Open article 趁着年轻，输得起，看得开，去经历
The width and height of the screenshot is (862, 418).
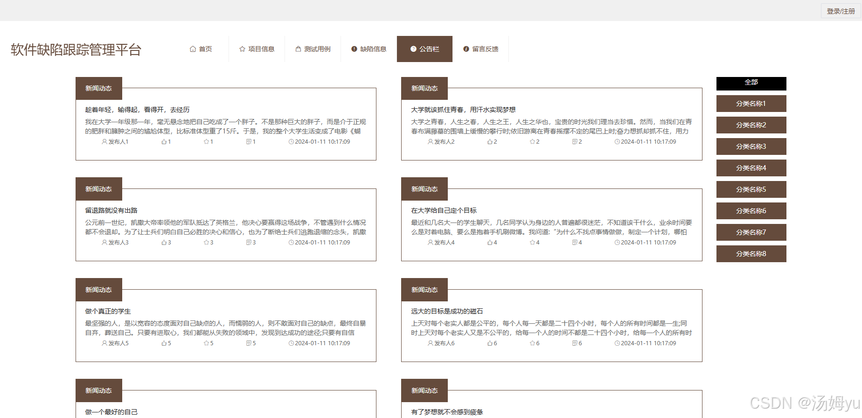click(137, 110)
